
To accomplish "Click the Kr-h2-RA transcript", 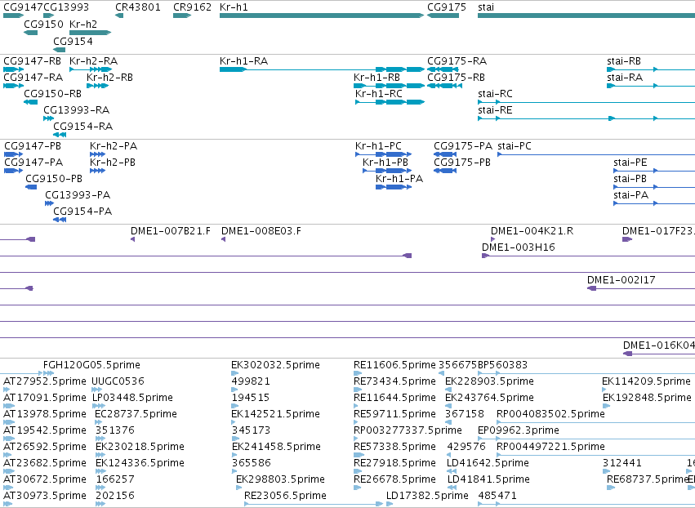I will (91, 69).
